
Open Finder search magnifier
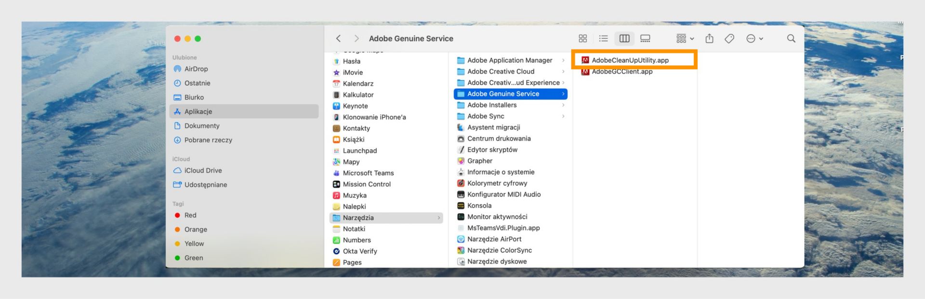(791, 39)
